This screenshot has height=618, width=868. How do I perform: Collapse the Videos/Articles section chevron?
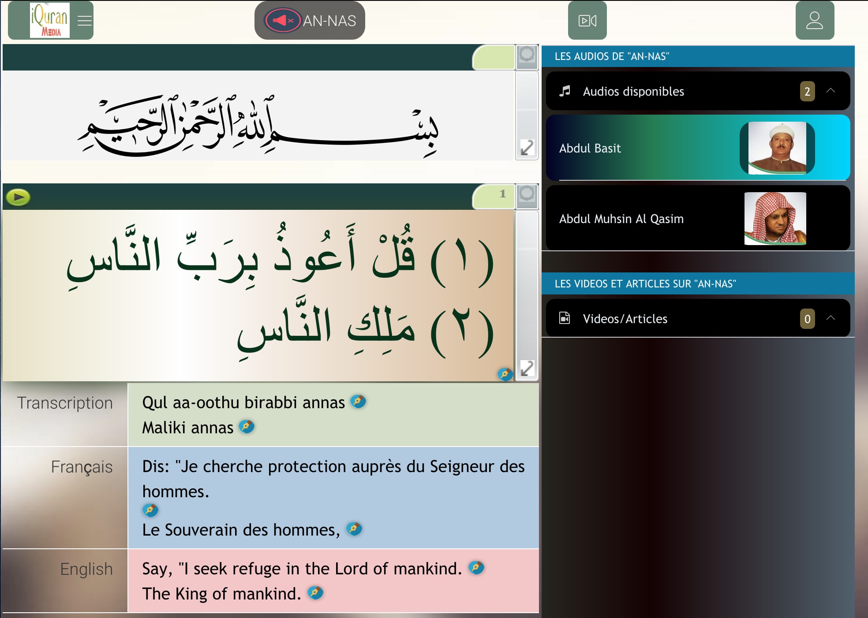coord(831,318)
